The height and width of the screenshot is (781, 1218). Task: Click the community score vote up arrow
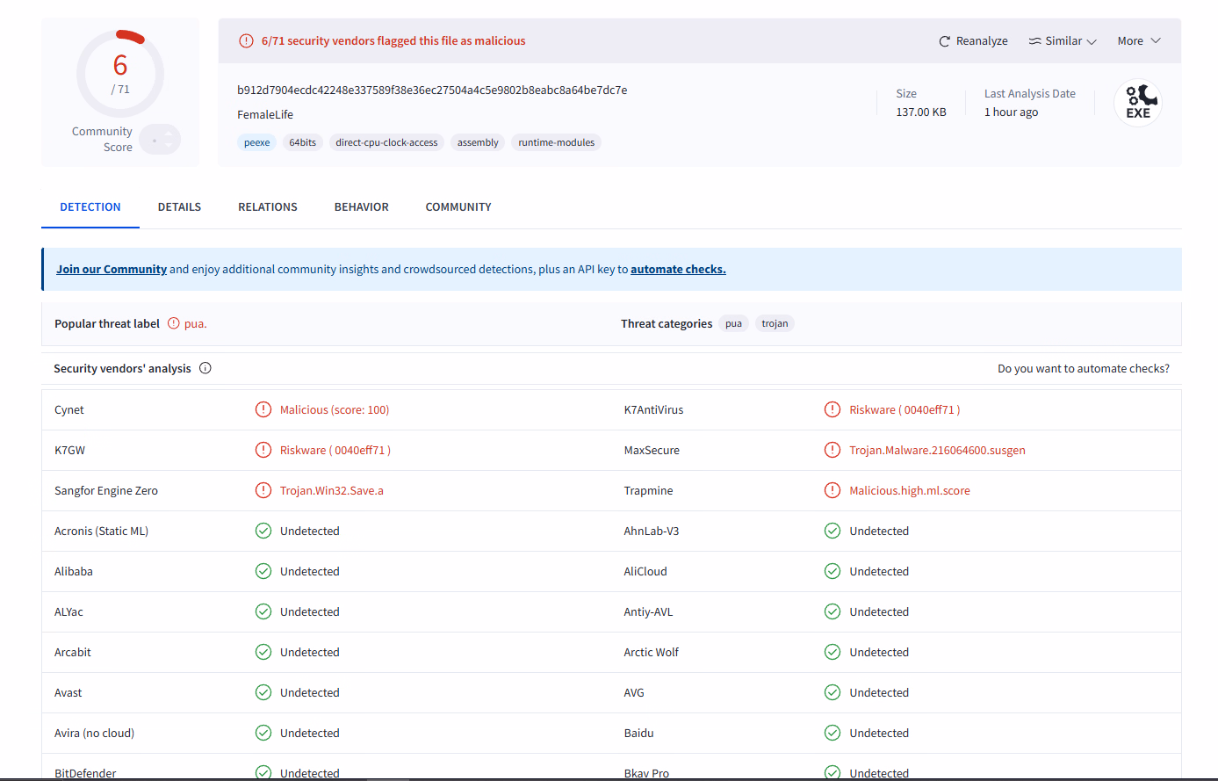coord(169,134)
